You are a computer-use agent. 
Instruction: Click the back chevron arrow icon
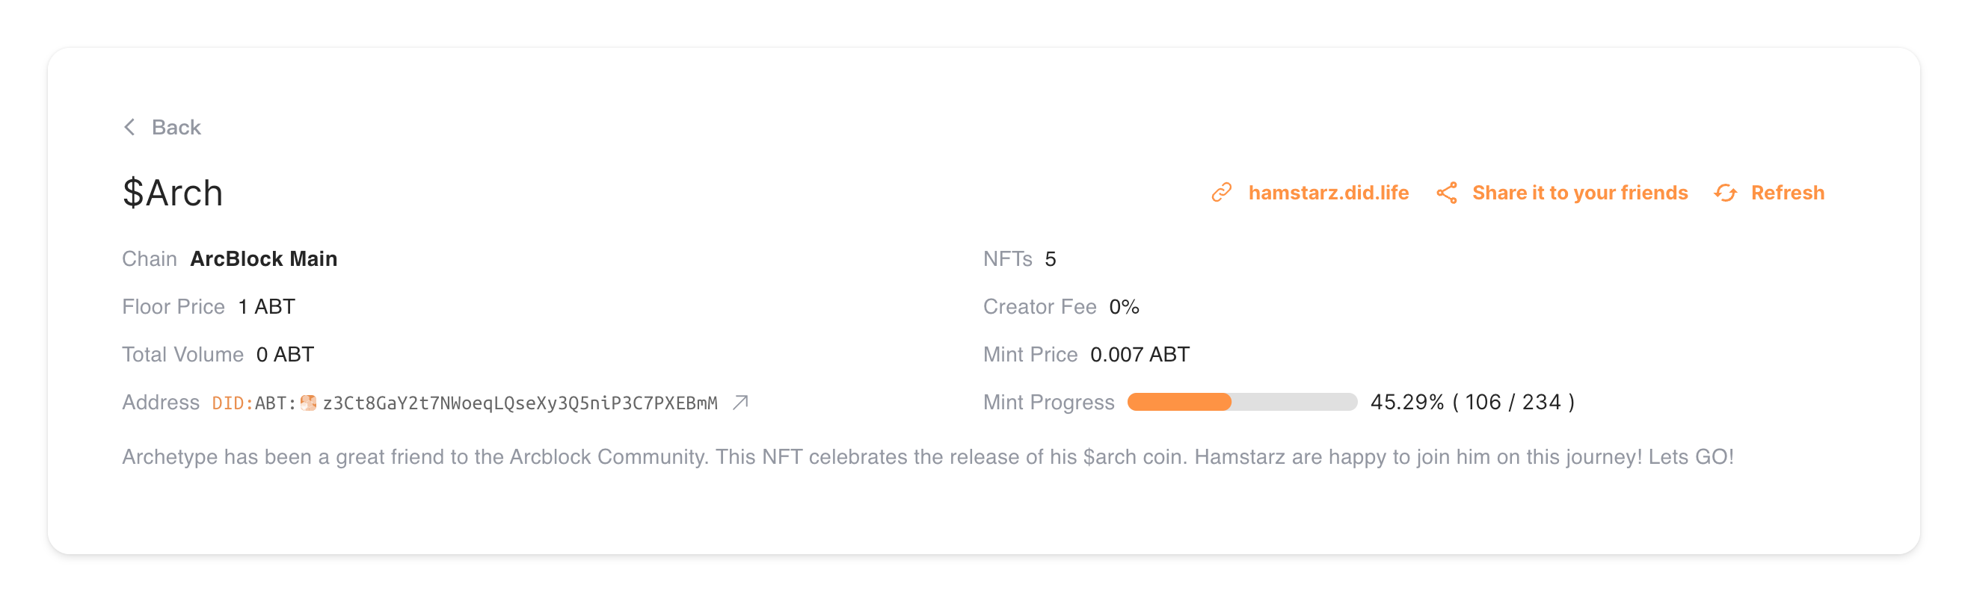click(x=130, y=128)
